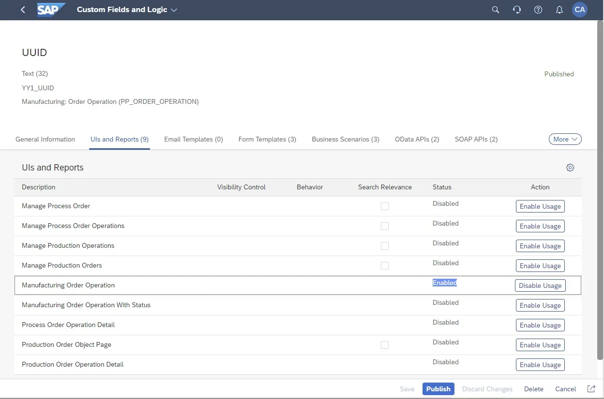The image size is (604, 399).
Task: Open the Business Scenarios (3) tab
Action: [x=345, y=139]
